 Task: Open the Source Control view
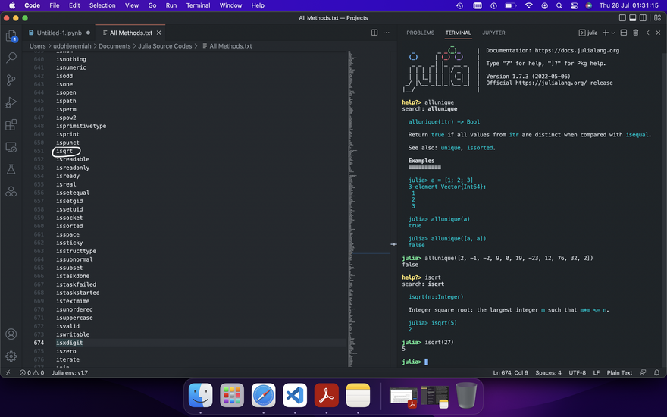click(x=11, y=80)
